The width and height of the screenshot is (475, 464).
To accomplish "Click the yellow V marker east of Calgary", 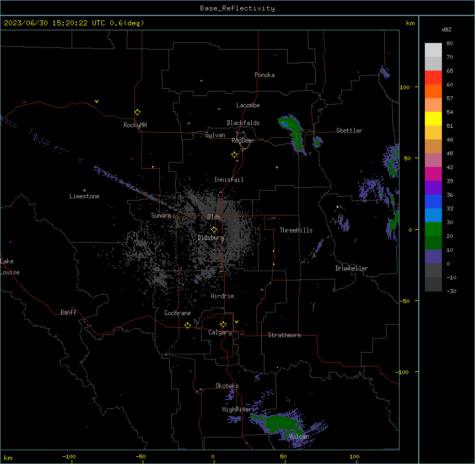I will click(x=236, y=322).
